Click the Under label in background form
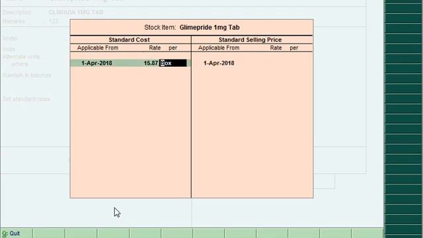This screenshot has width=423, height=238. point(10,38)
